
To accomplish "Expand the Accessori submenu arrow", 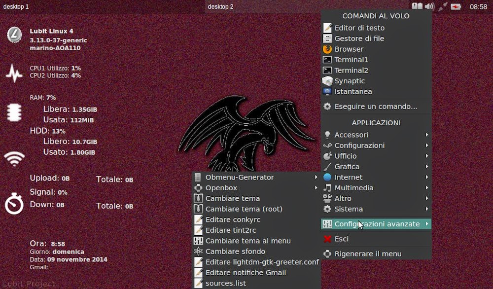I will [426, 135].
